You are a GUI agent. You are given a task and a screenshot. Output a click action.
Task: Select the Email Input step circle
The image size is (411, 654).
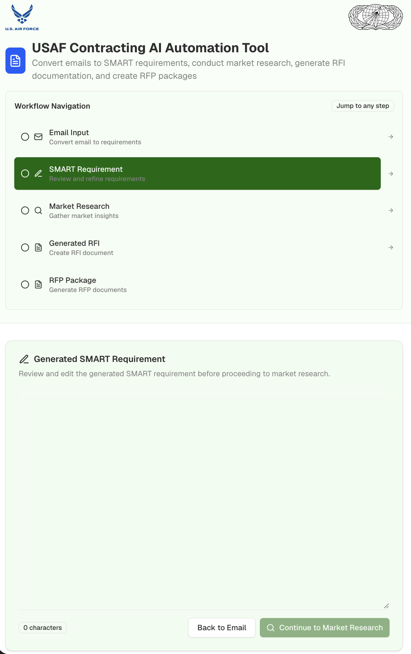pos(25,137)
